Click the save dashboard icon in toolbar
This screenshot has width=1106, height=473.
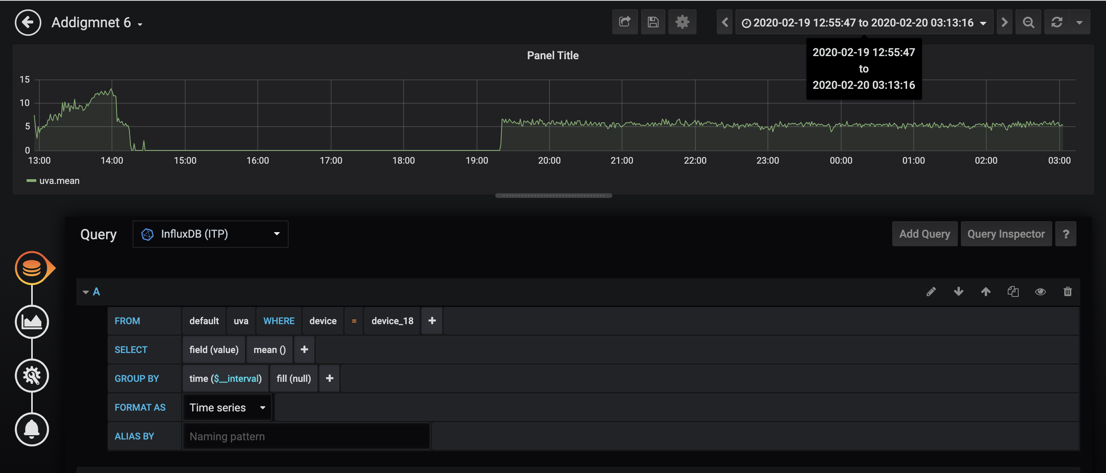click(652, 22)
